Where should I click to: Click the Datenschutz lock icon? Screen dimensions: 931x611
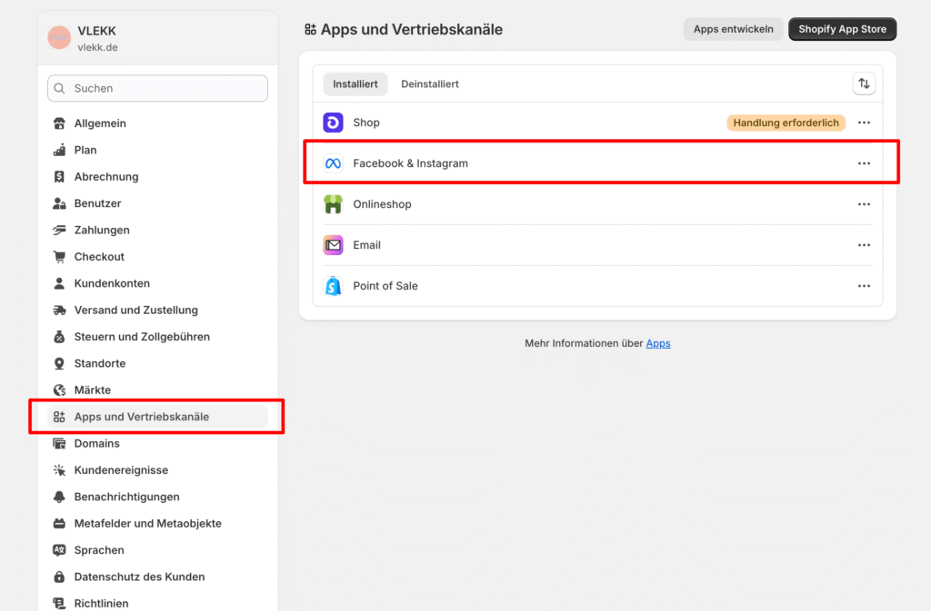click(x=59, y=577)
